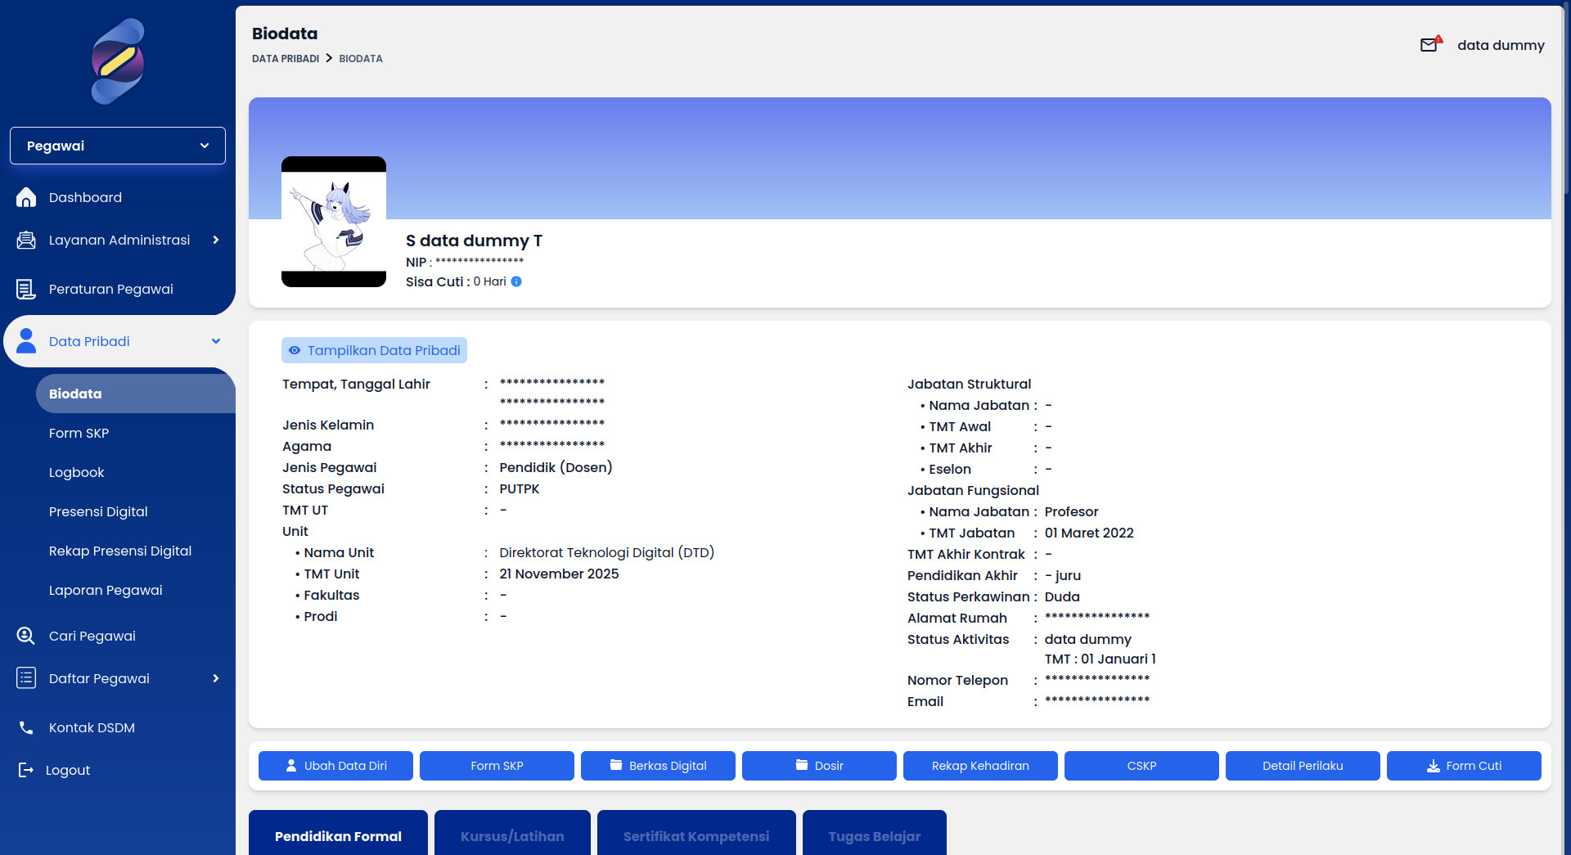Click the Data Pribadi person icon

coord(26,341)
